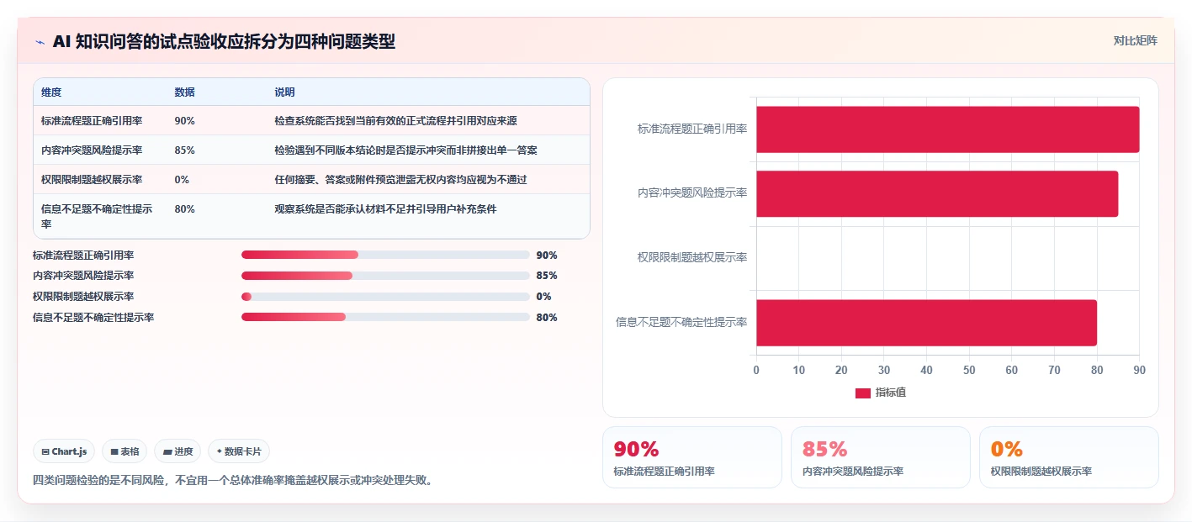Click the 0% value in the table
Screen dimensions: 1192x522
pyautogui.click(x=182, y=180)
